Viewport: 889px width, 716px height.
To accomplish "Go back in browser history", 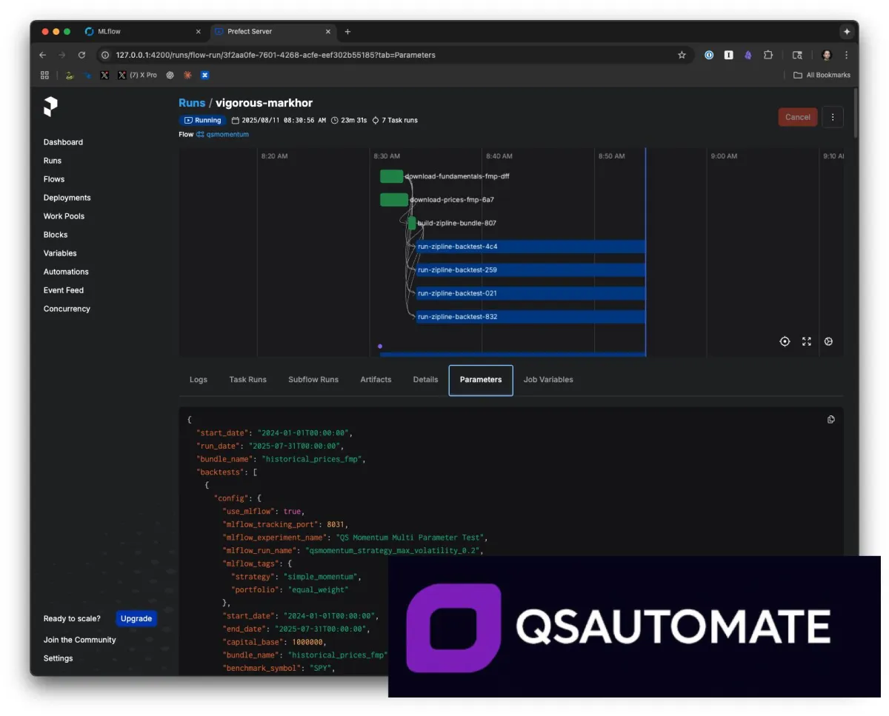I will (42, 55).
